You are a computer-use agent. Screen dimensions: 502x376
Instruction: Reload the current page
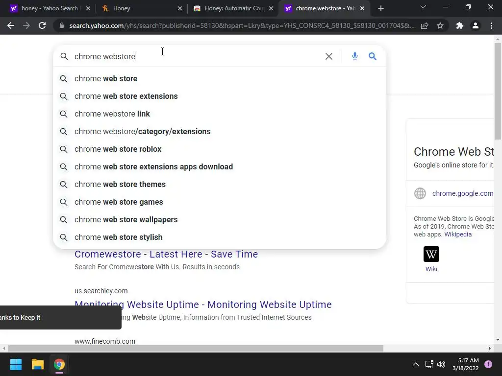pos(42,25)
